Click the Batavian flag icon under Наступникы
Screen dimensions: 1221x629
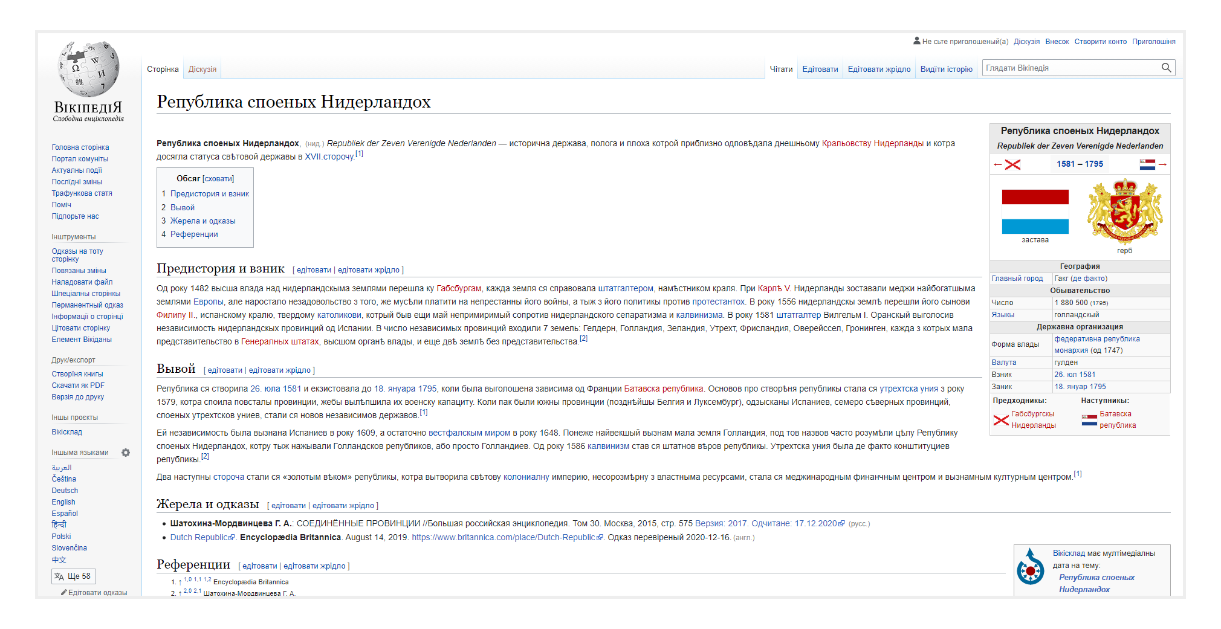pyautogui.click(x=1089, y=420)
